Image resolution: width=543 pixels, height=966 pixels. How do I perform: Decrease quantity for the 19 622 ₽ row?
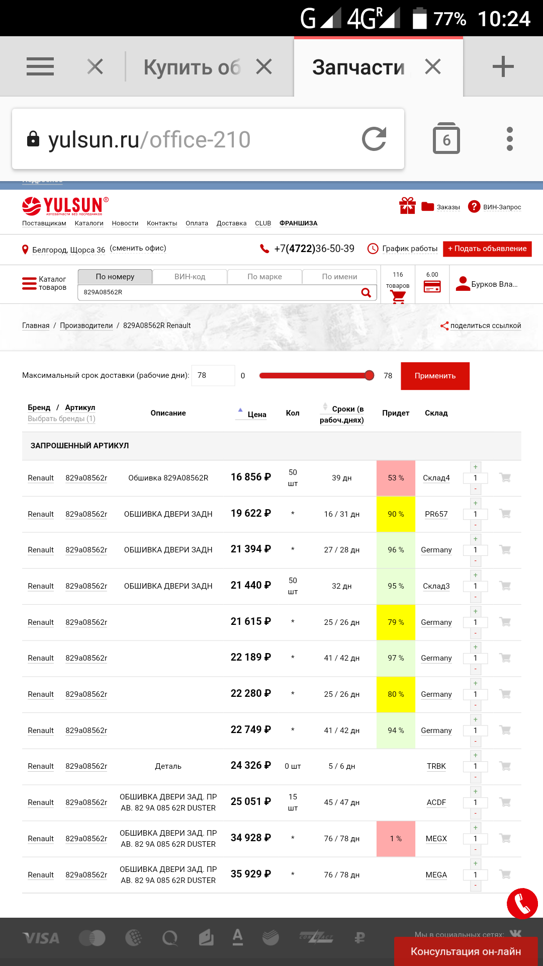coord(475,525)
